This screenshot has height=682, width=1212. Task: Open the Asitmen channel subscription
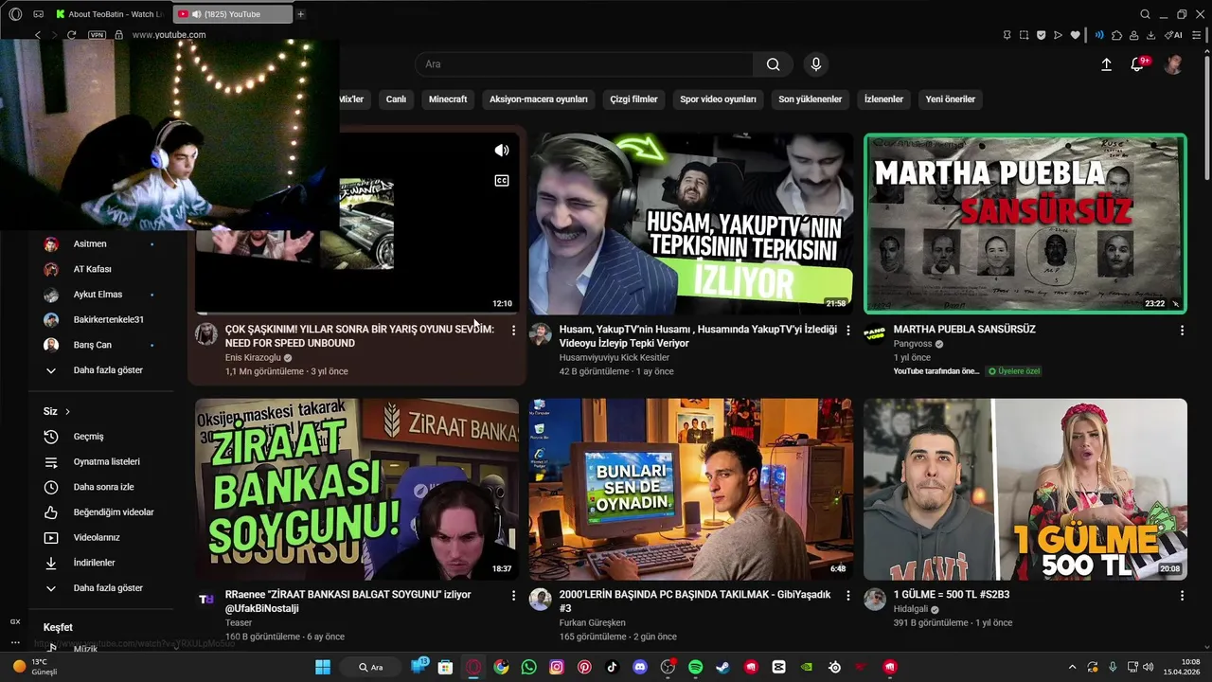[x=99, y=244]
